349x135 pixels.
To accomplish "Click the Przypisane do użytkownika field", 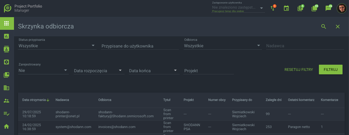I will (140, 46).
